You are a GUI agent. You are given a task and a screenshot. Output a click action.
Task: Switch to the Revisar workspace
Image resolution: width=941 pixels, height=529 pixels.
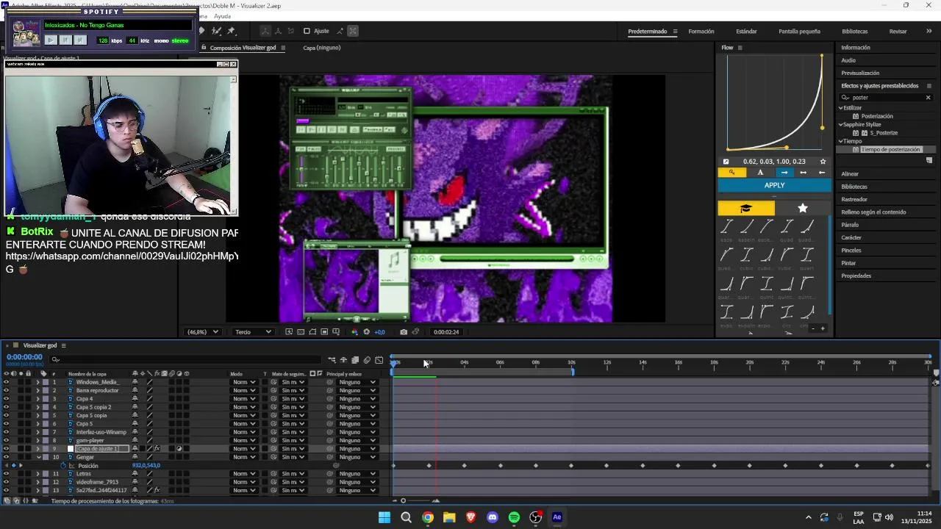point(898,32)
